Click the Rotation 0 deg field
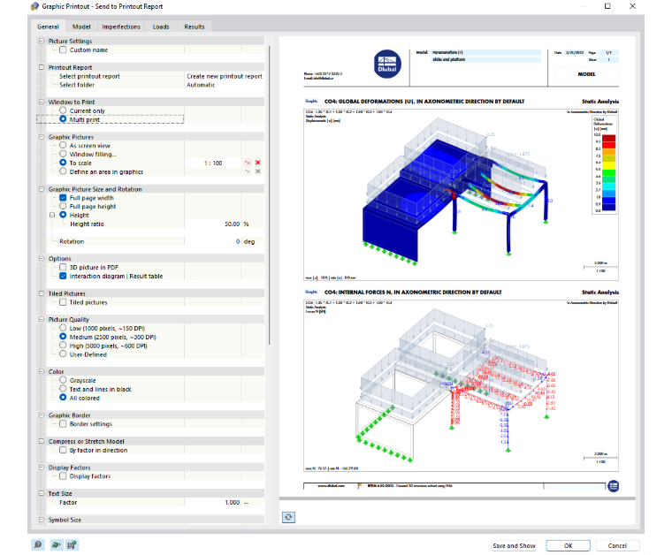The height and width of the screenshot is (555, 672). pos(213,241)
